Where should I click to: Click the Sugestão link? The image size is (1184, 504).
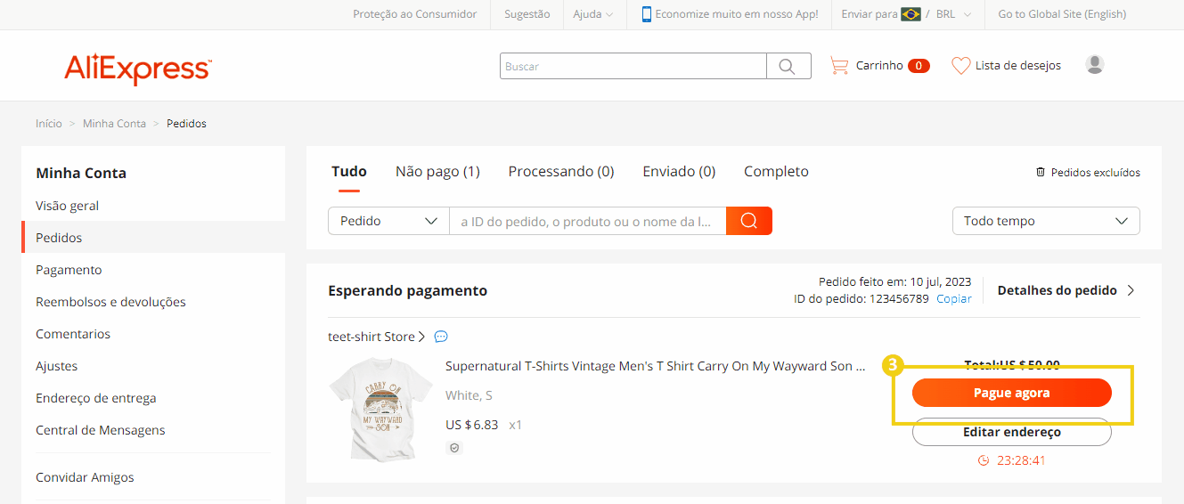click(527, 14)
